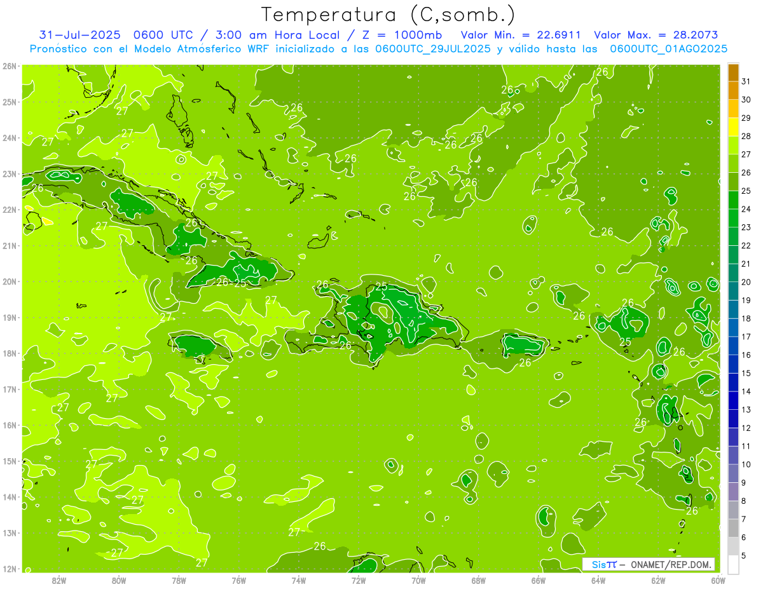Click the legend value 22
The width and height of the screenshot is (763, 589).
pos(746,245)
